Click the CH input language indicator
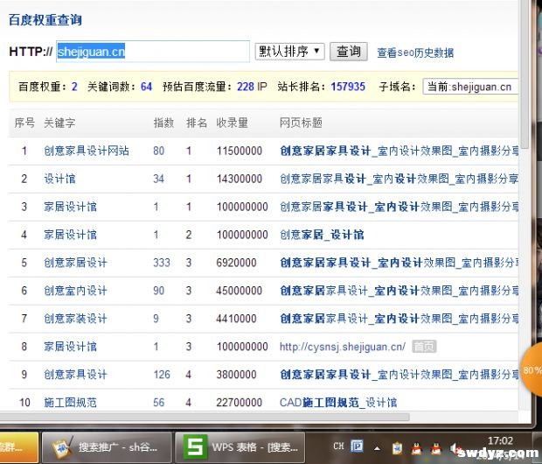The width and height of the screenshot is (542, 464). [x=338, y=446]
